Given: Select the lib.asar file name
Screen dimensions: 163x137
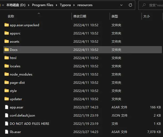Looking at the screenshot, I should [x=15, y=132].
